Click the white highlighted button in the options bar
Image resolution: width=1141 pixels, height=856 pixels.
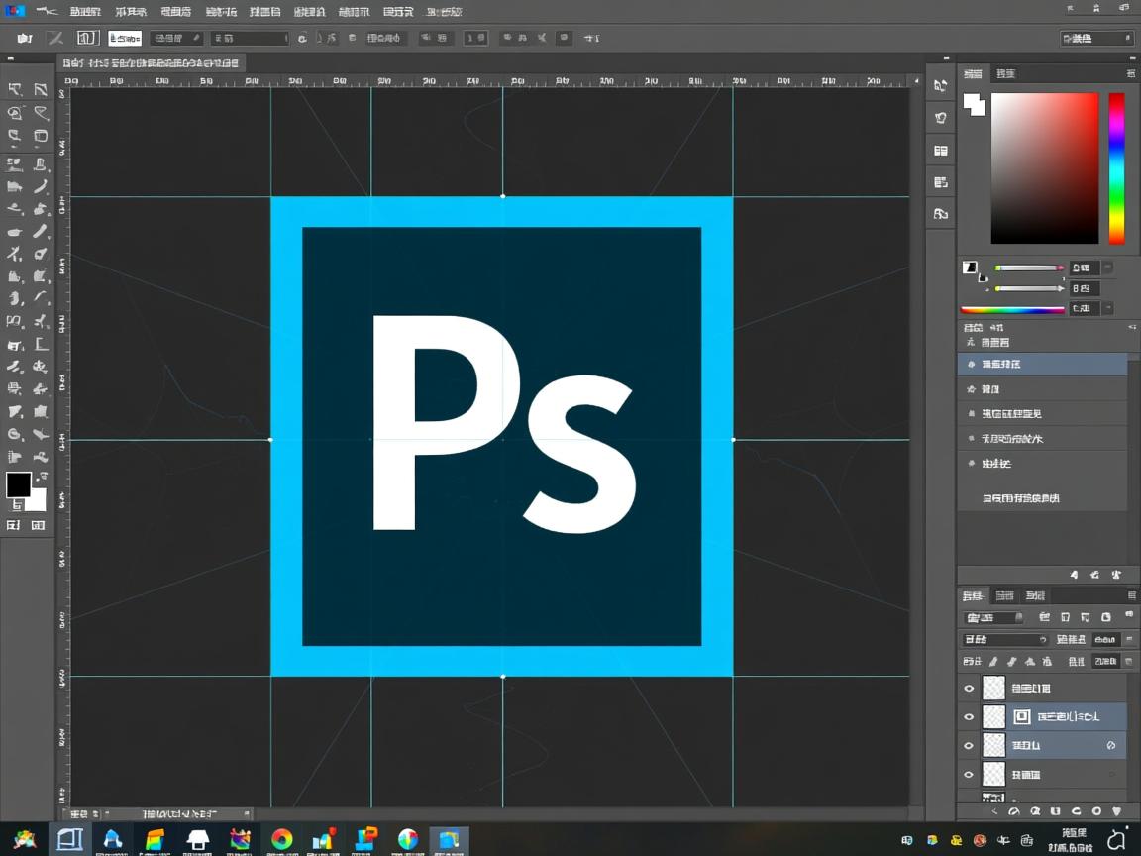pyautogui.click(x=124, y=38)
